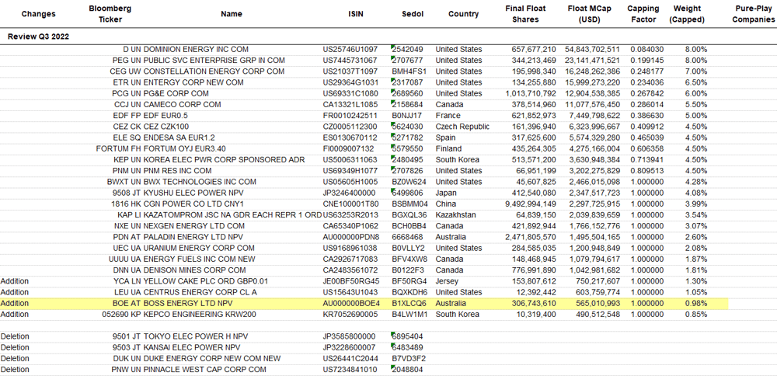Select the 052690 KP ticker cell

pyautogui.click(x=122, y=314)
